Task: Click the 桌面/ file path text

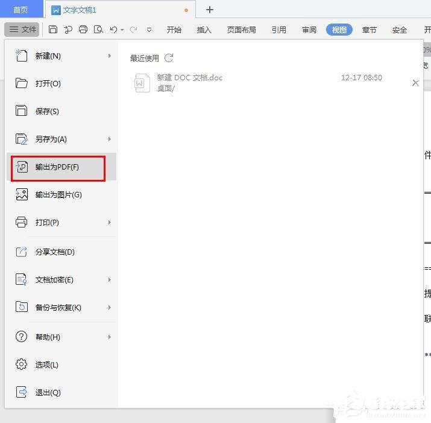Action: [166, 88]
